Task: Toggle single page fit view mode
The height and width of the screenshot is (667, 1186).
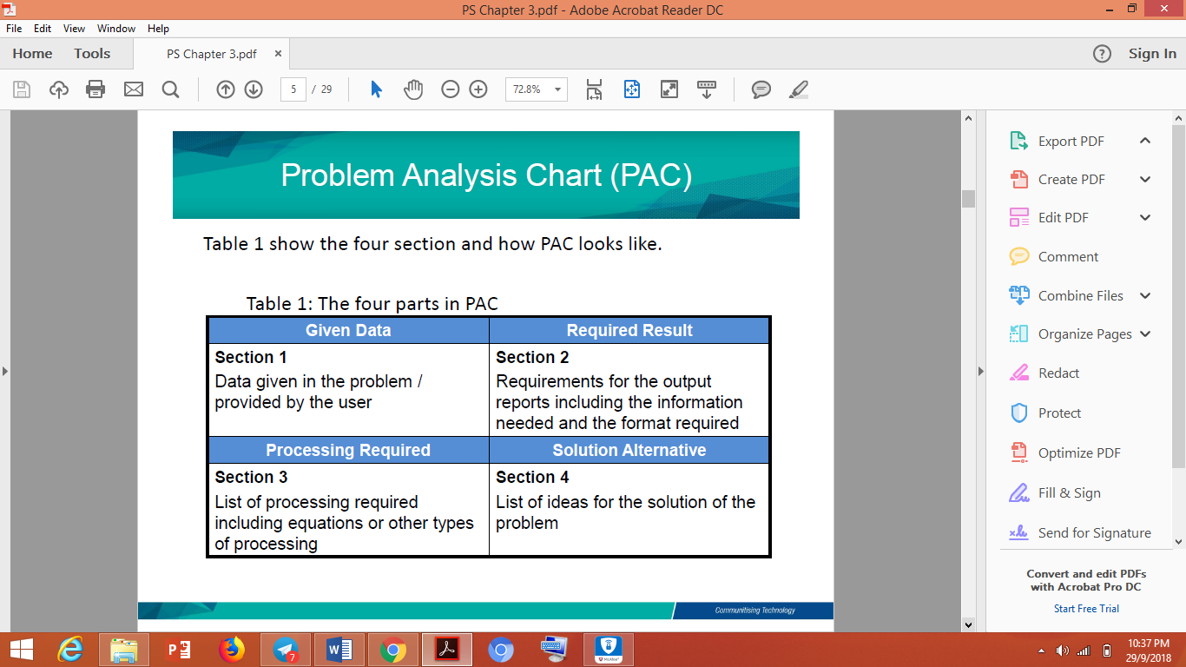Action: [x=631, y=89]
